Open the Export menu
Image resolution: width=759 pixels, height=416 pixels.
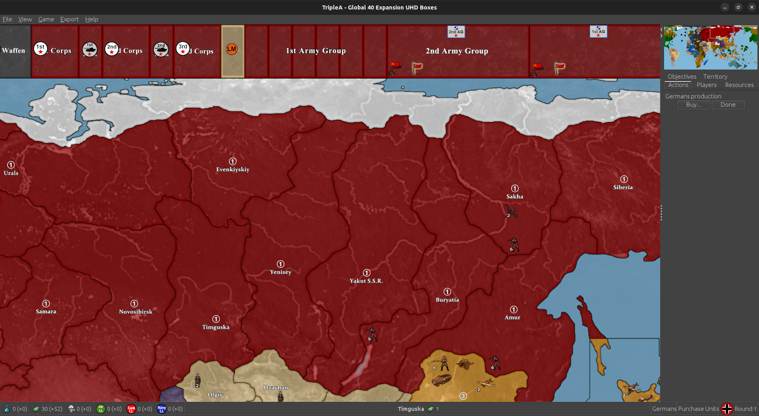69,19
